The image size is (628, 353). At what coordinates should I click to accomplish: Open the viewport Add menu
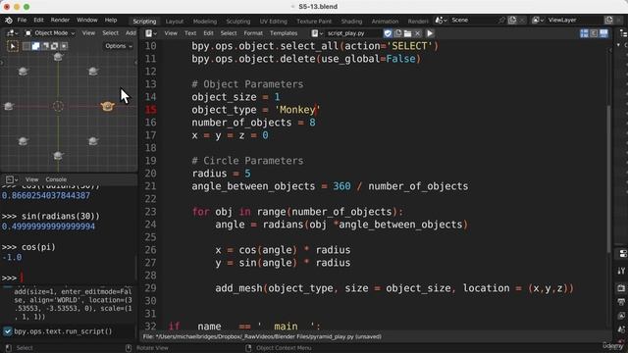[x=131, y=33]
